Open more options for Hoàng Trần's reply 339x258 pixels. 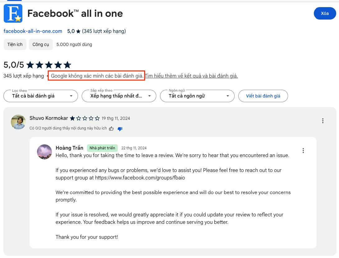(303, 151)
